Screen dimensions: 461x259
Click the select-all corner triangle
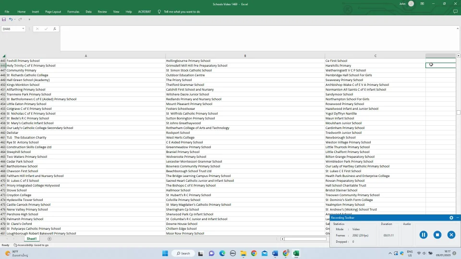click(4, 56)
